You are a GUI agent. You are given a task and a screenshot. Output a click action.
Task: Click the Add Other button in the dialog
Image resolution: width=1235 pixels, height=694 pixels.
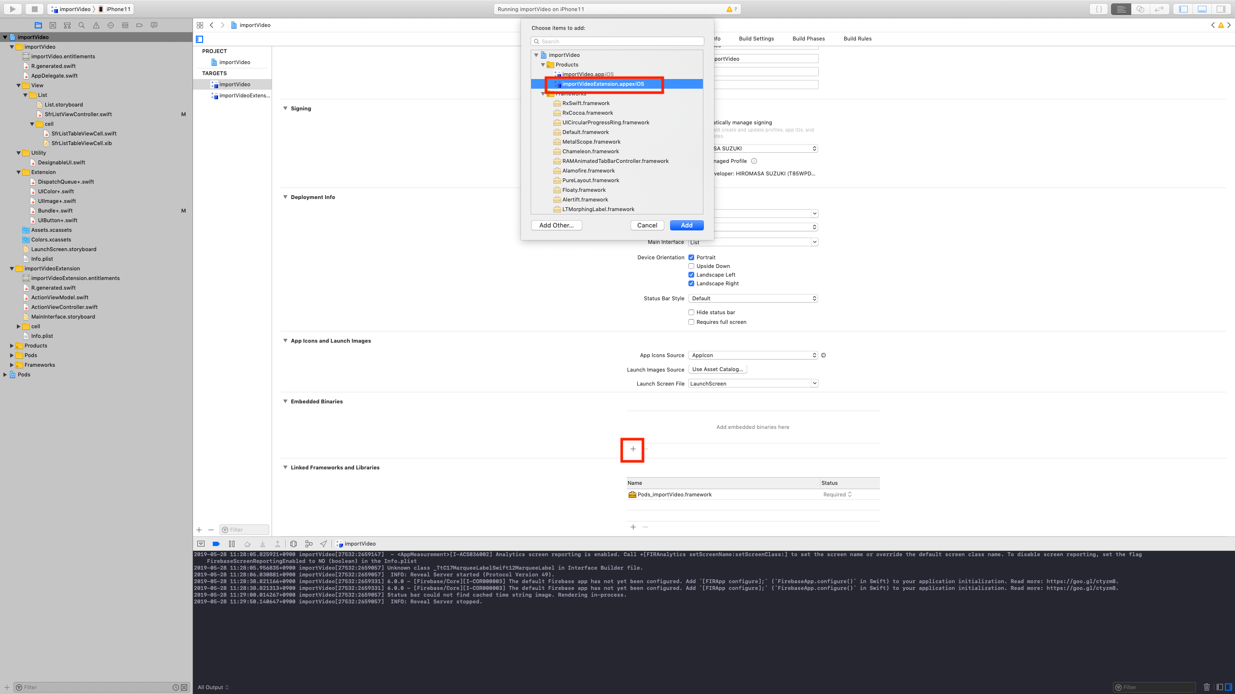point(556,225)
